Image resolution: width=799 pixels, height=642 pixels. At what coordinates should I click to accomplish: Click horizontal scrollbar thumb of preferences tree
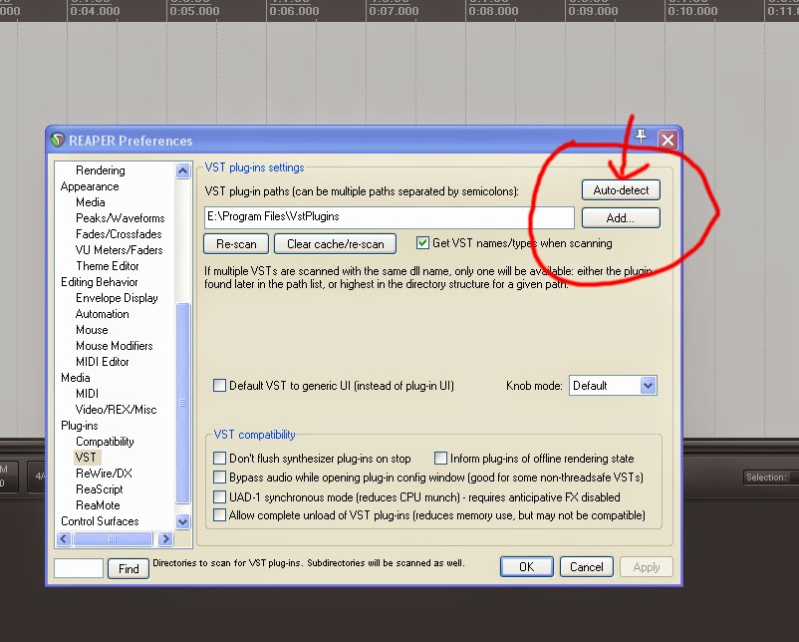point(113,538)
